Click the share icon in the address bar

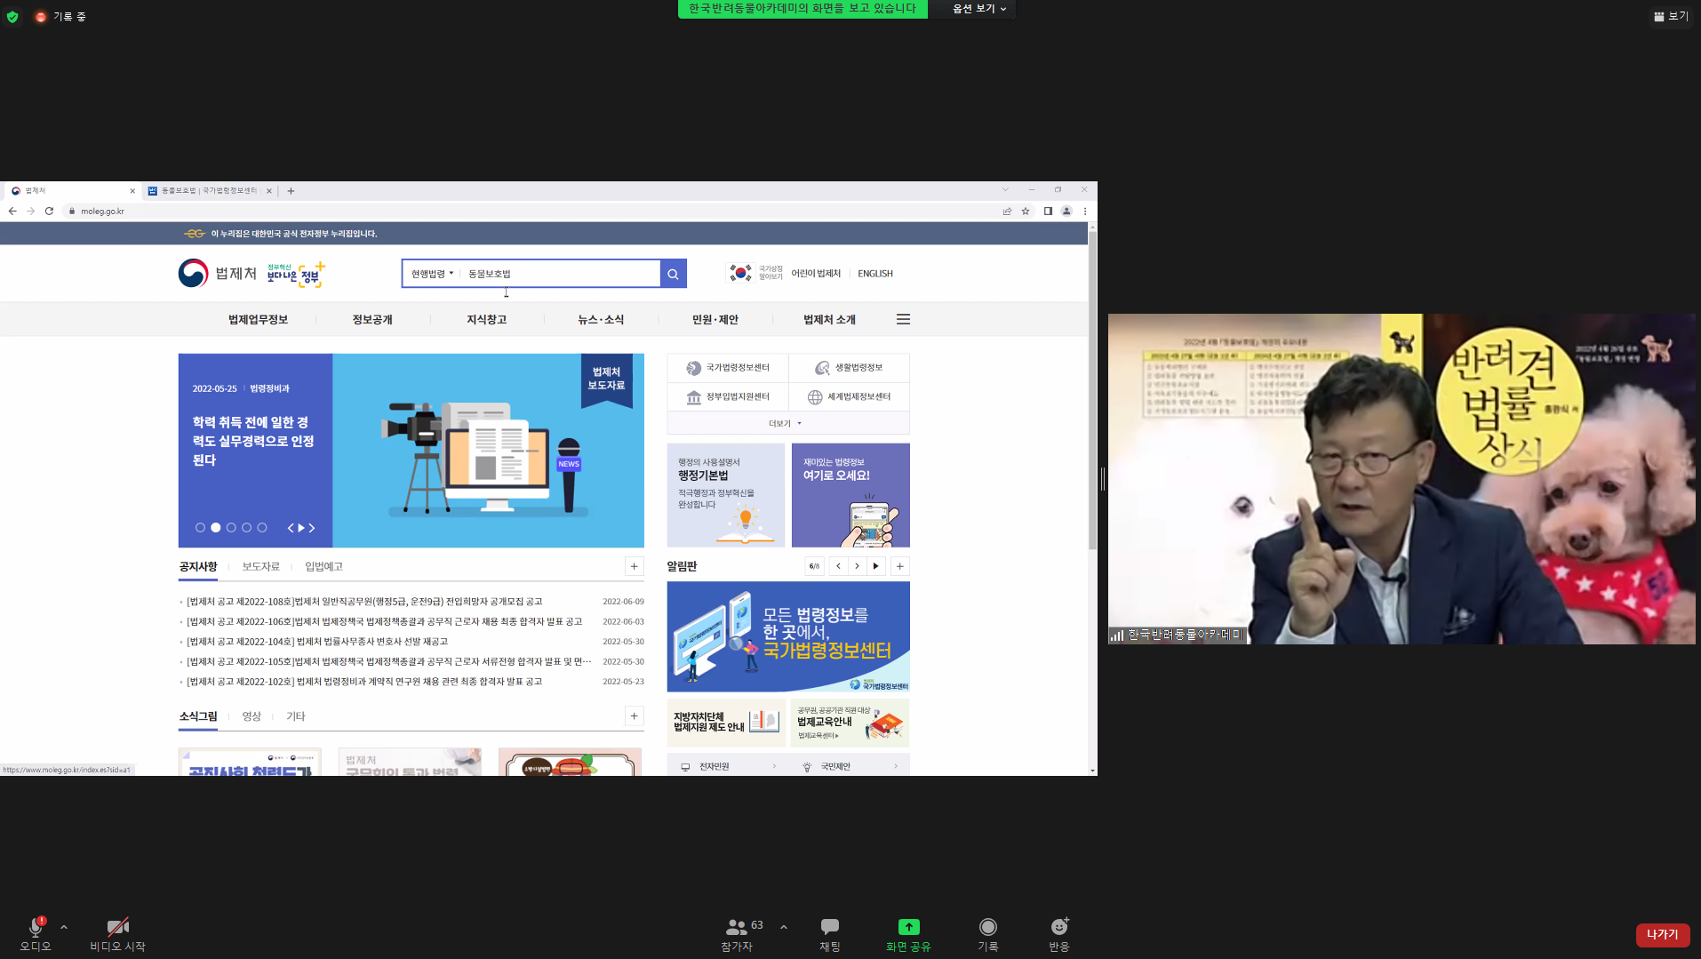[x=1007, y=211]
